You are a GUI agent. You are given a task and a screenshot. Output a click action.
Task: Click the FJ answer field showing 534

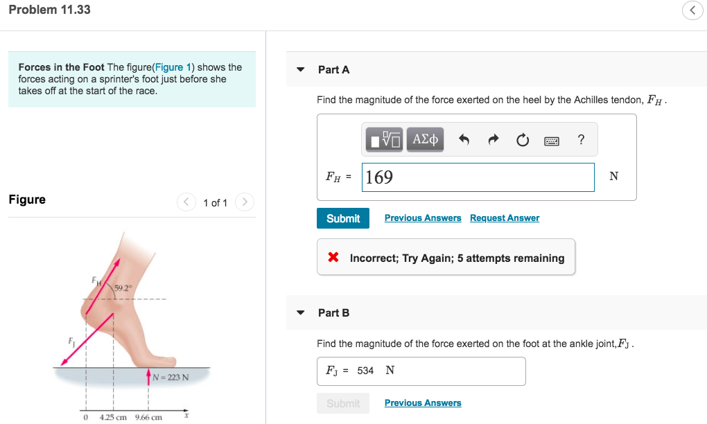click(421, 371)
